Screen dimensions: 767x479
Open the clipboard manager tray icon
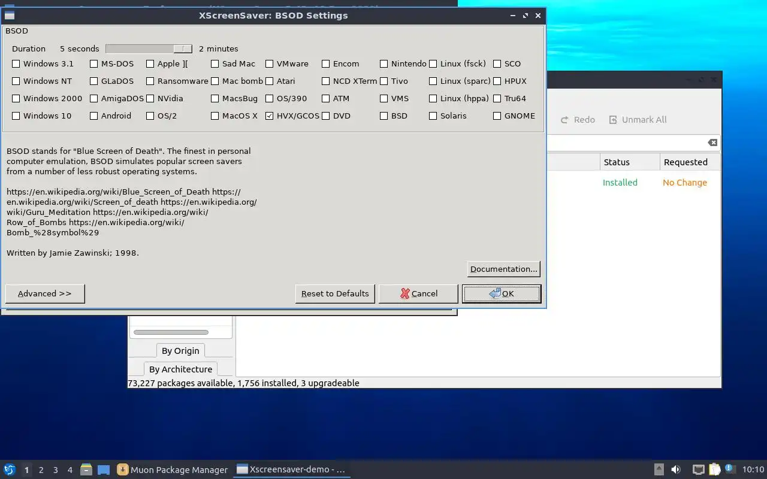coord(714,469)
